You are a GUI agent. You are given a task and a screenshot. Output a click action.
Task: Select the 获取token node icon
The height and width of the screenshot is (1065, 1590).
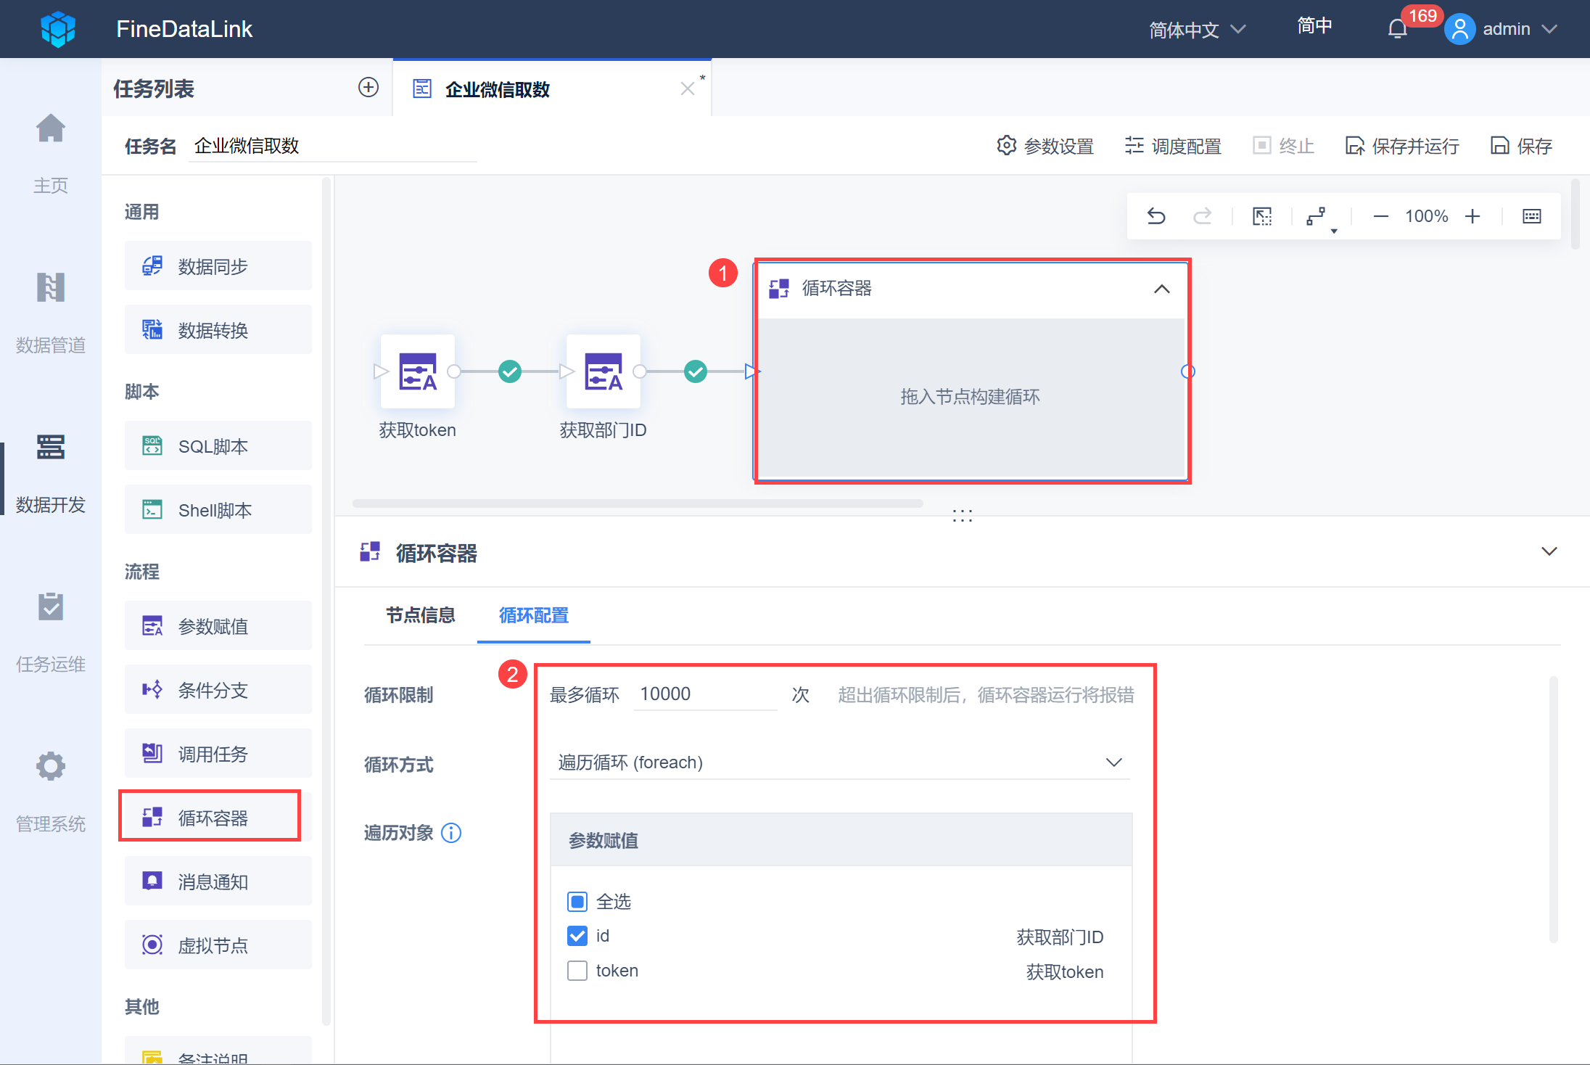(418, 371)
